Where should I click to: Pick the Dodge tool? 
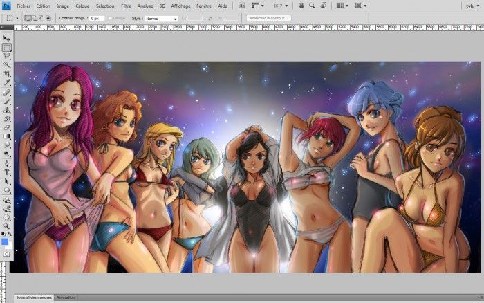(6, 154)
